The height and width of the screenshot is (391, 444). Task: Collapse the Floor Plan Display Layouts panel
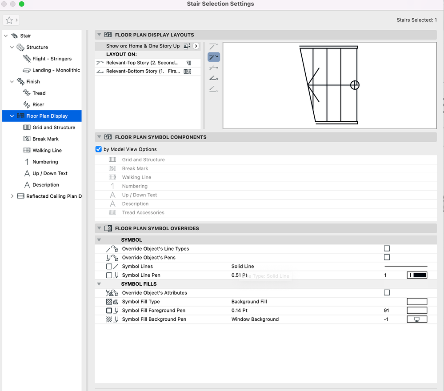coord(99,35)
